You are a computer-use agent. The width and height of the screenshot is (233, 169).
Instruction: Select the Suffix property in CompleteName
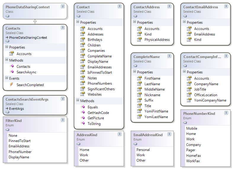pyautogui.click(x=149, y=100)
